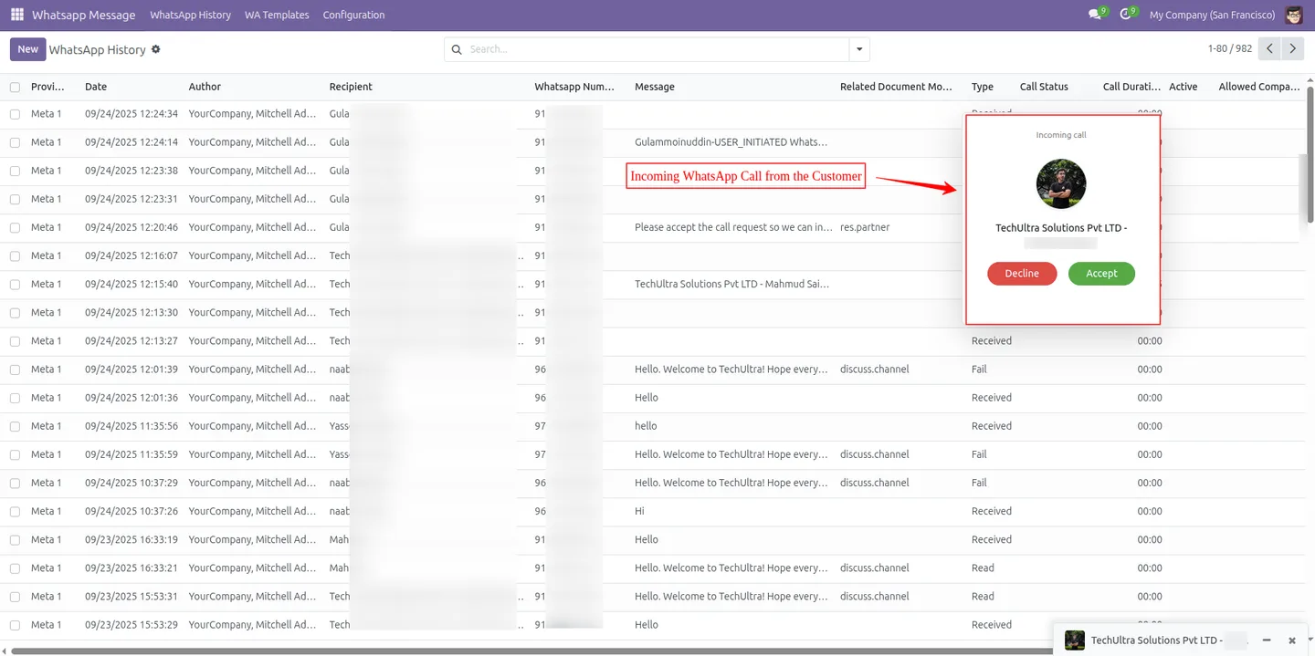
Task: Open the WhatsApp History gear settings icon
Action: click(x=156, y=49)
